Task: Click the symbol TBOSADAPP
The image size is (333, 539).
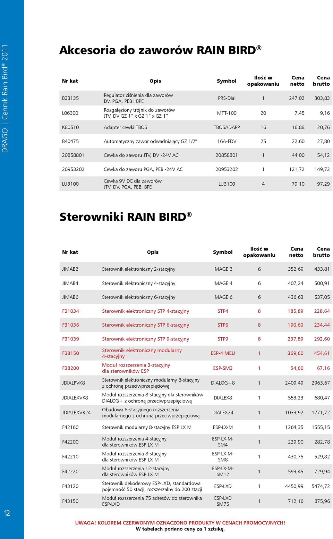Action: click(227, 127)
